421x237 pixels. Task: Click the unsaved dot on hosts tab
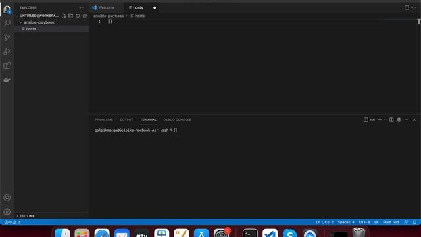pyautogui.click(x=155, y=7)
